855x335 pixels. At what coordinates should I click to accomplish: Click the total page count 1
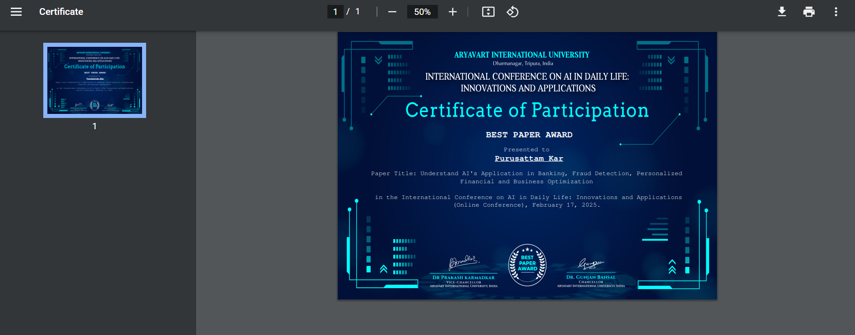(x=358, y=12)
